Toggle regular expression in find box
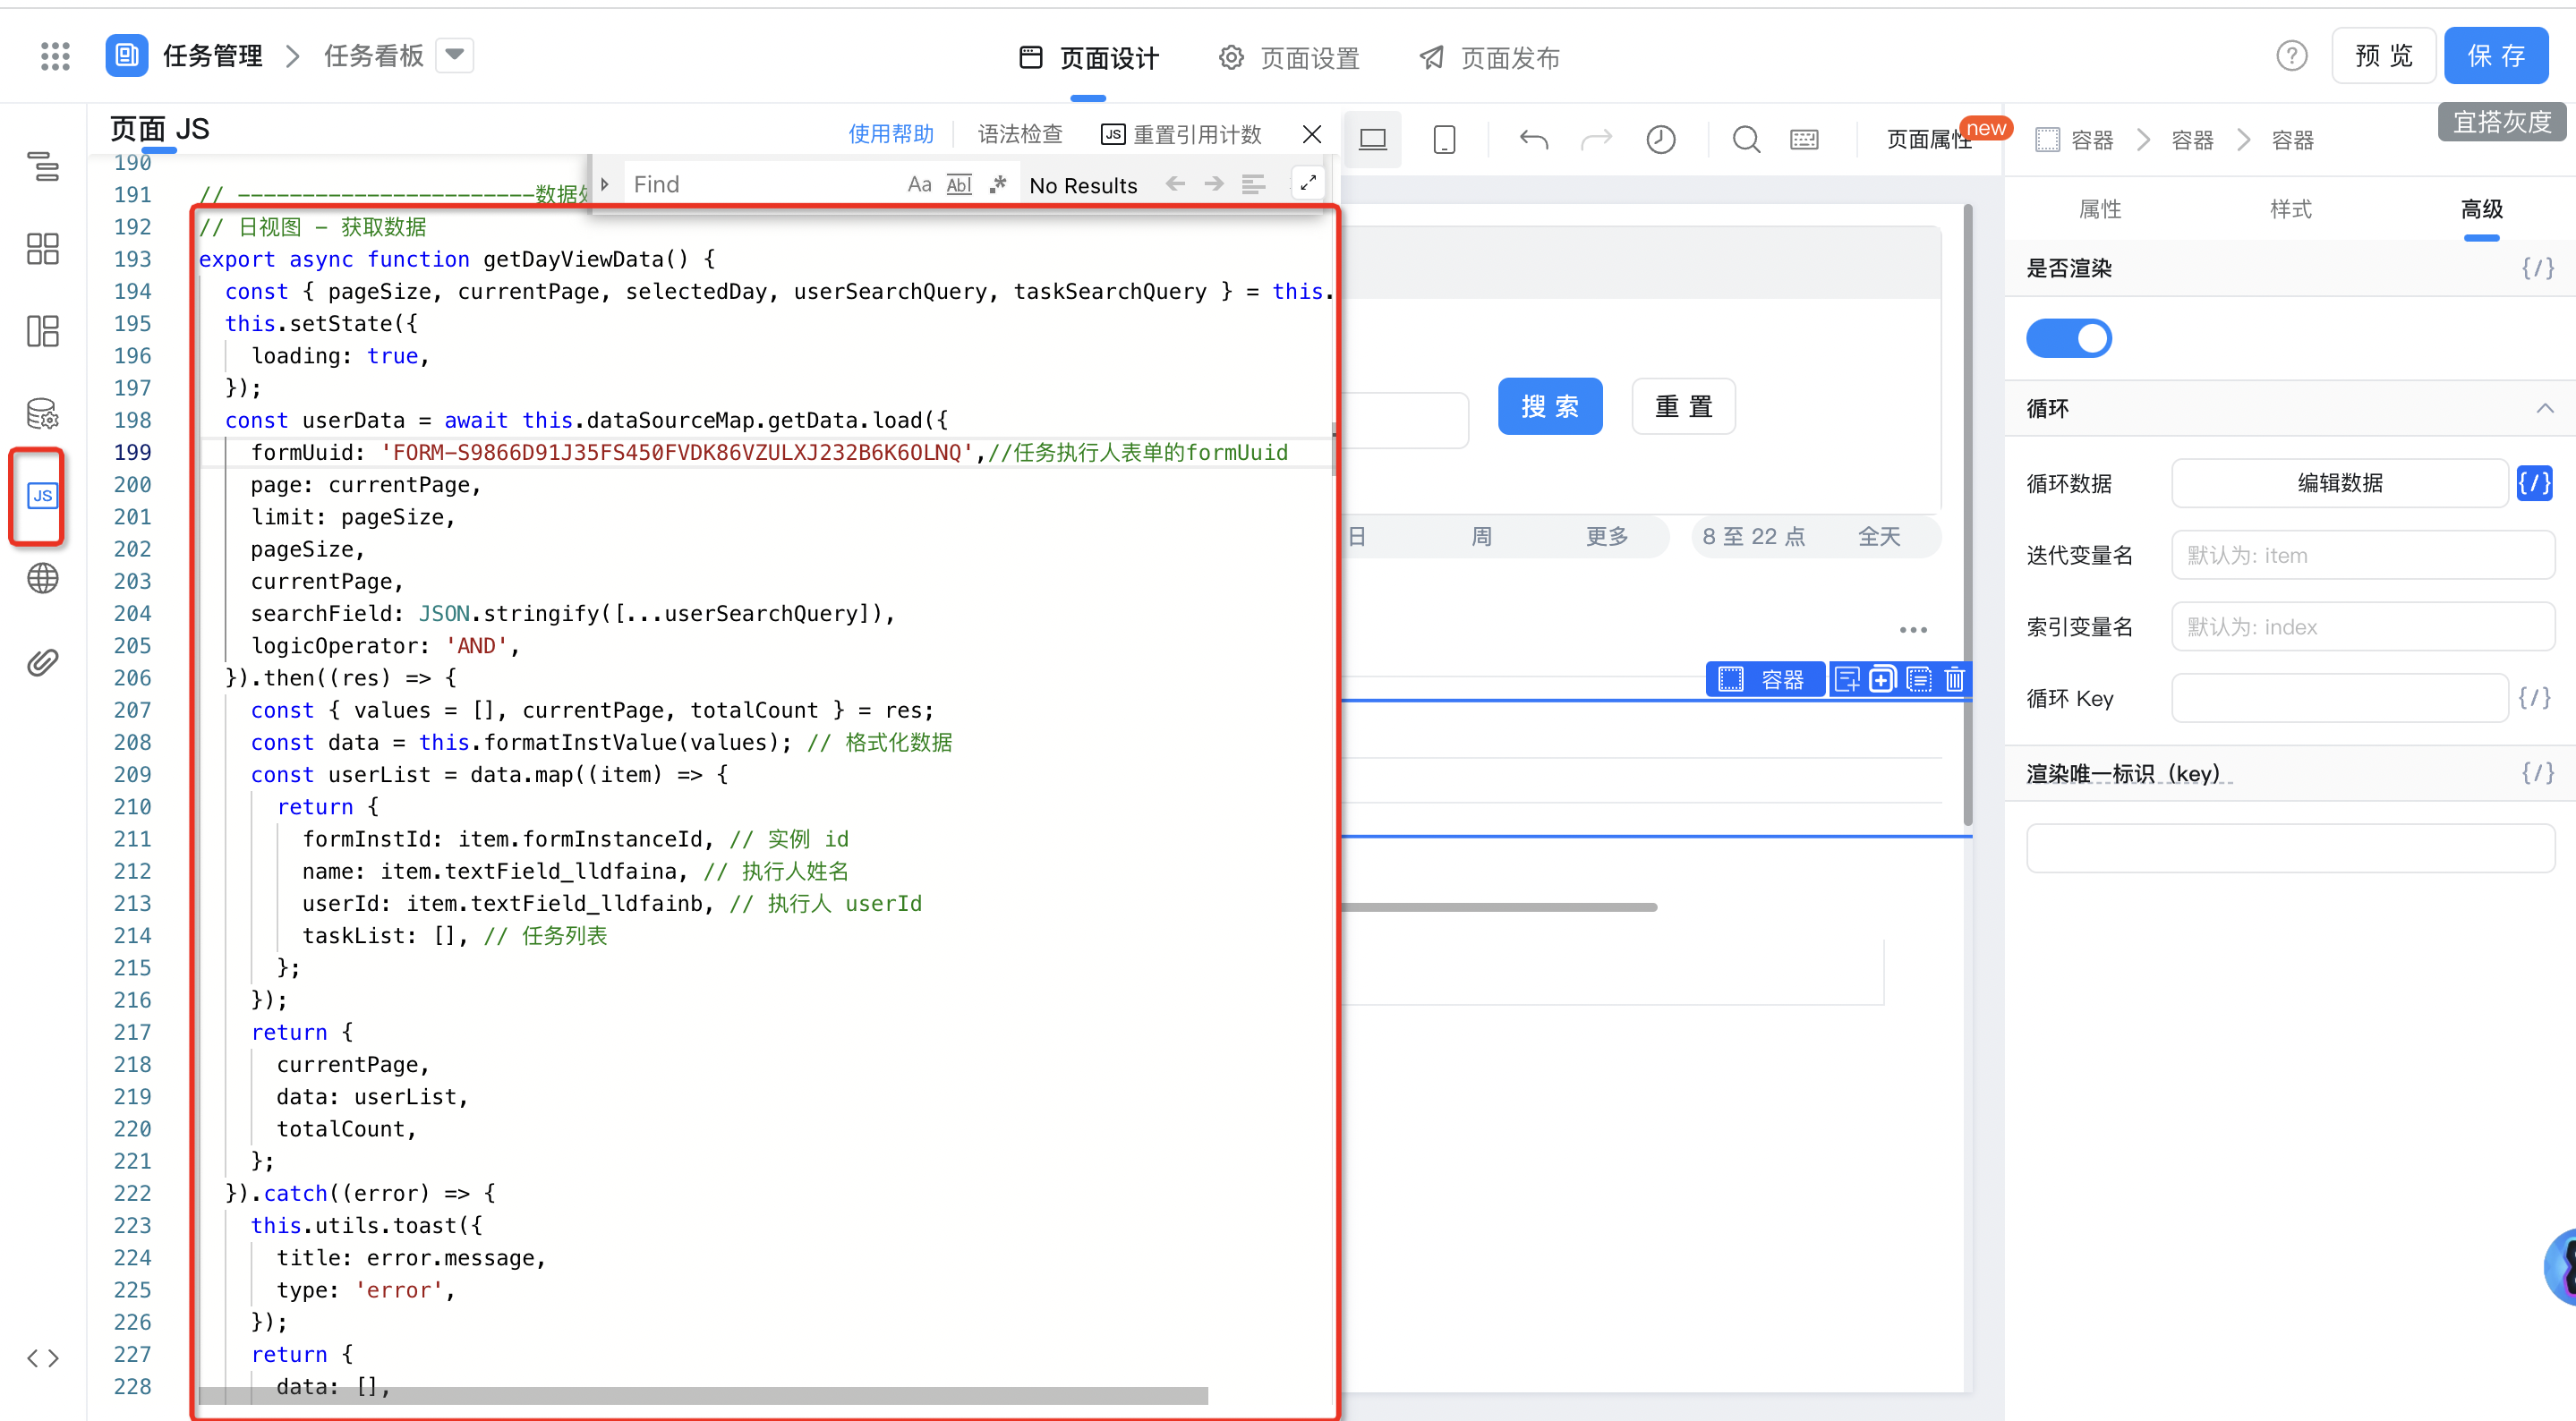2576x1421 pixels. pyautogui.click(x=997, y=184)
